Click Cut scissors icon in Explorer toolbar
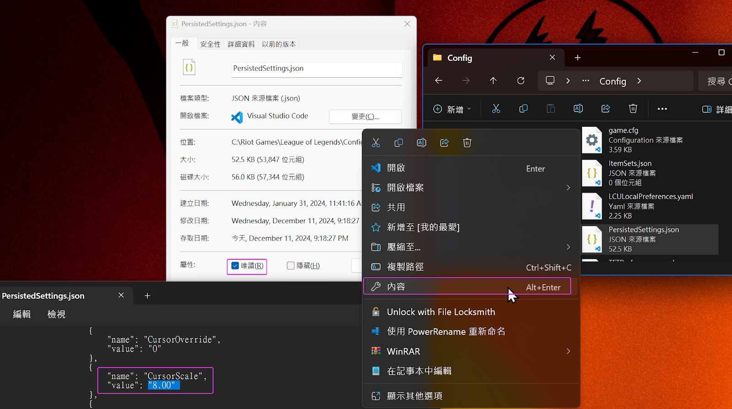Image resolution: width=732 pixels, height=409 pixels. (496, 109)
